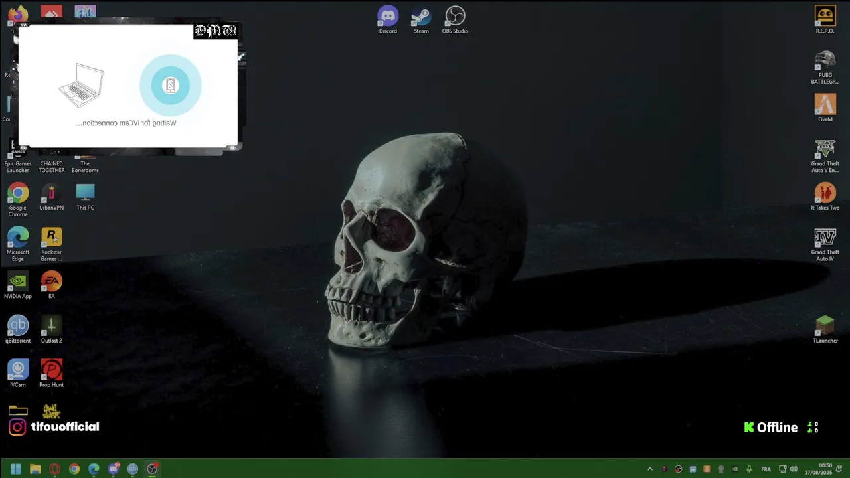Select the NVIDIA App desktop icon
Image resolution: width=850 pixels, height=478 pixels.
coord(18,285)
